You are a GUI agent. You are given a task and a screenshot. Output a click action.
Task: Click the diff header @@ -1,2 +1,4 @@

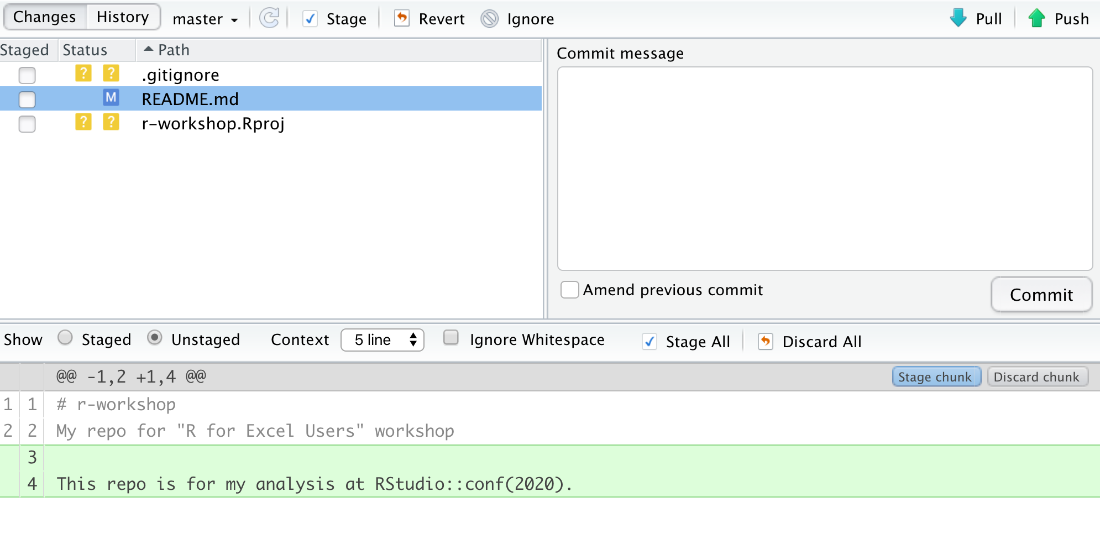[131, 377]
